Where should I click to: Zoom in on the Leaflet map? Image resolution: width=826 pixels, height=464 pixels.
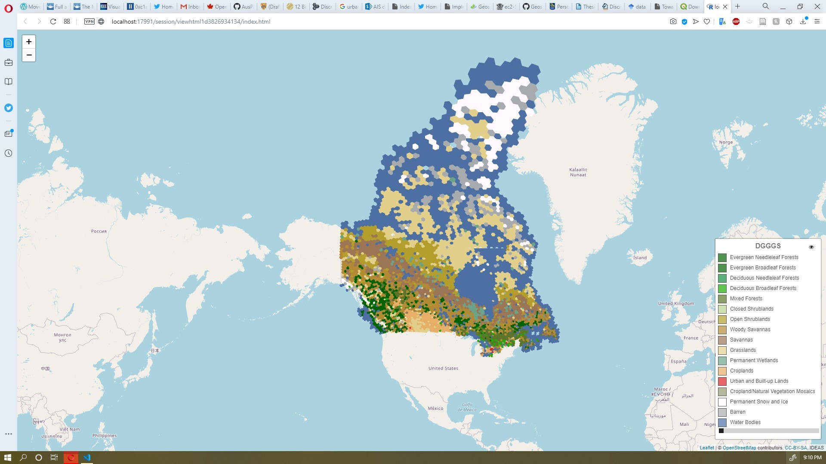point(29,42)
